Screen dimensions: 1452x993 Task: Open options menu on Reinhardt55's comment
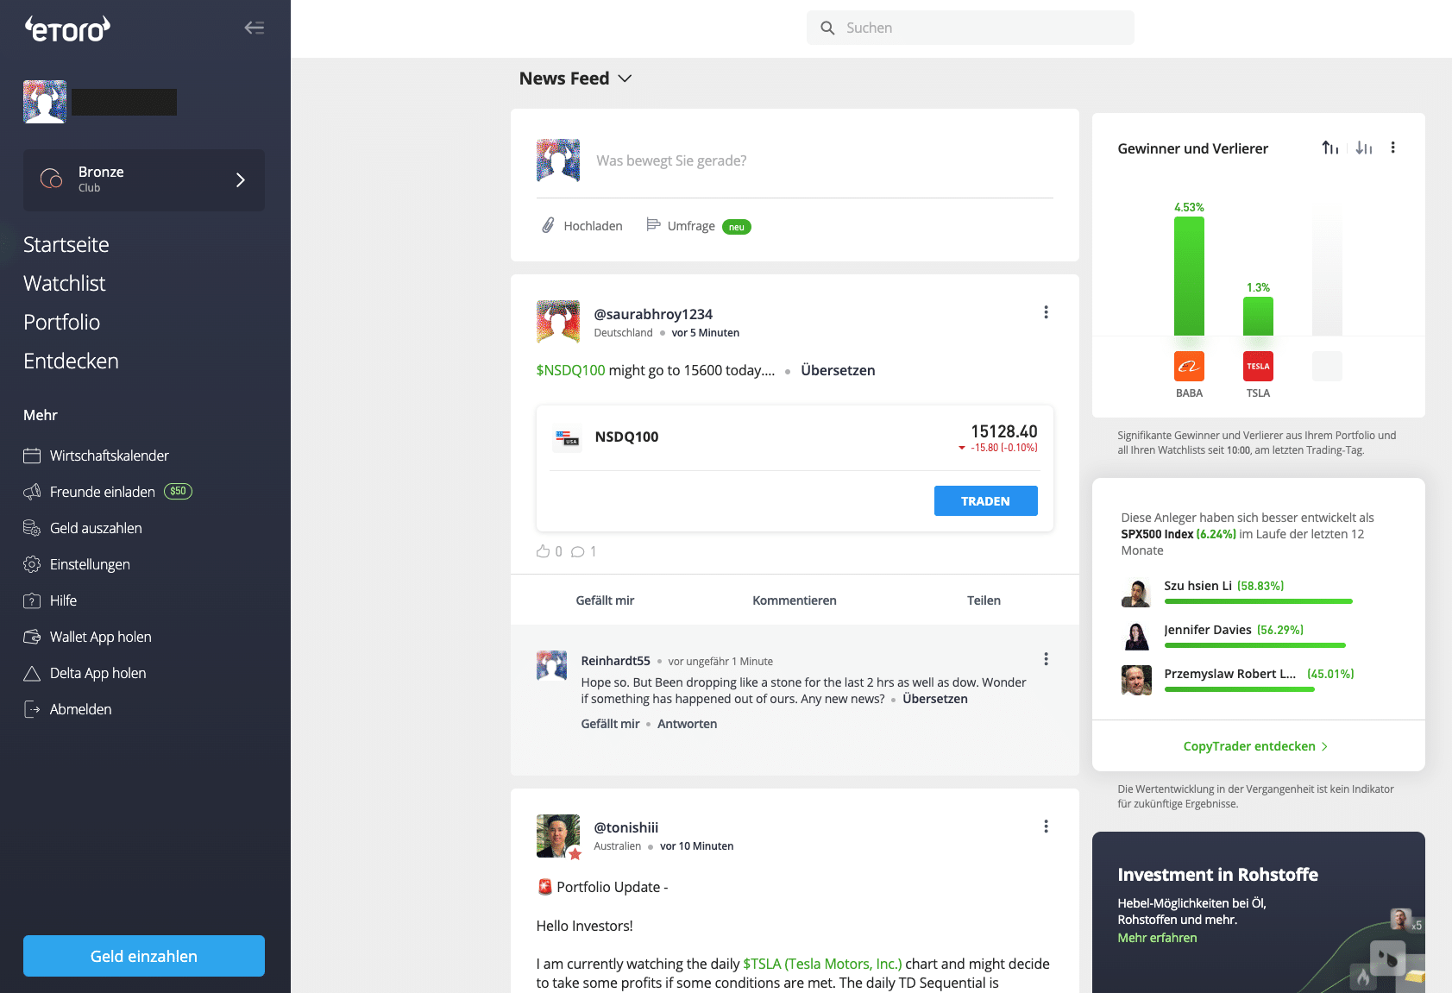(x=1046, y=659)
